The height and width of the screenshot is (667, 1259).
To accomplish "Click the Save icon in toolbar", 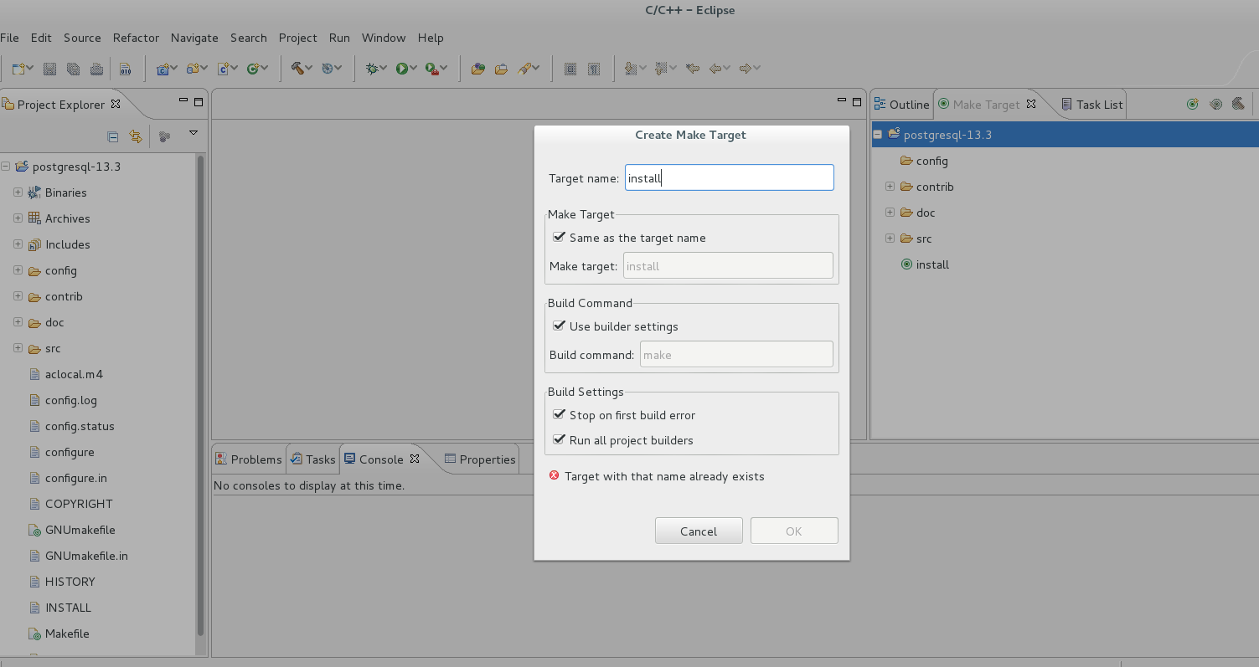I will (49, 69).
